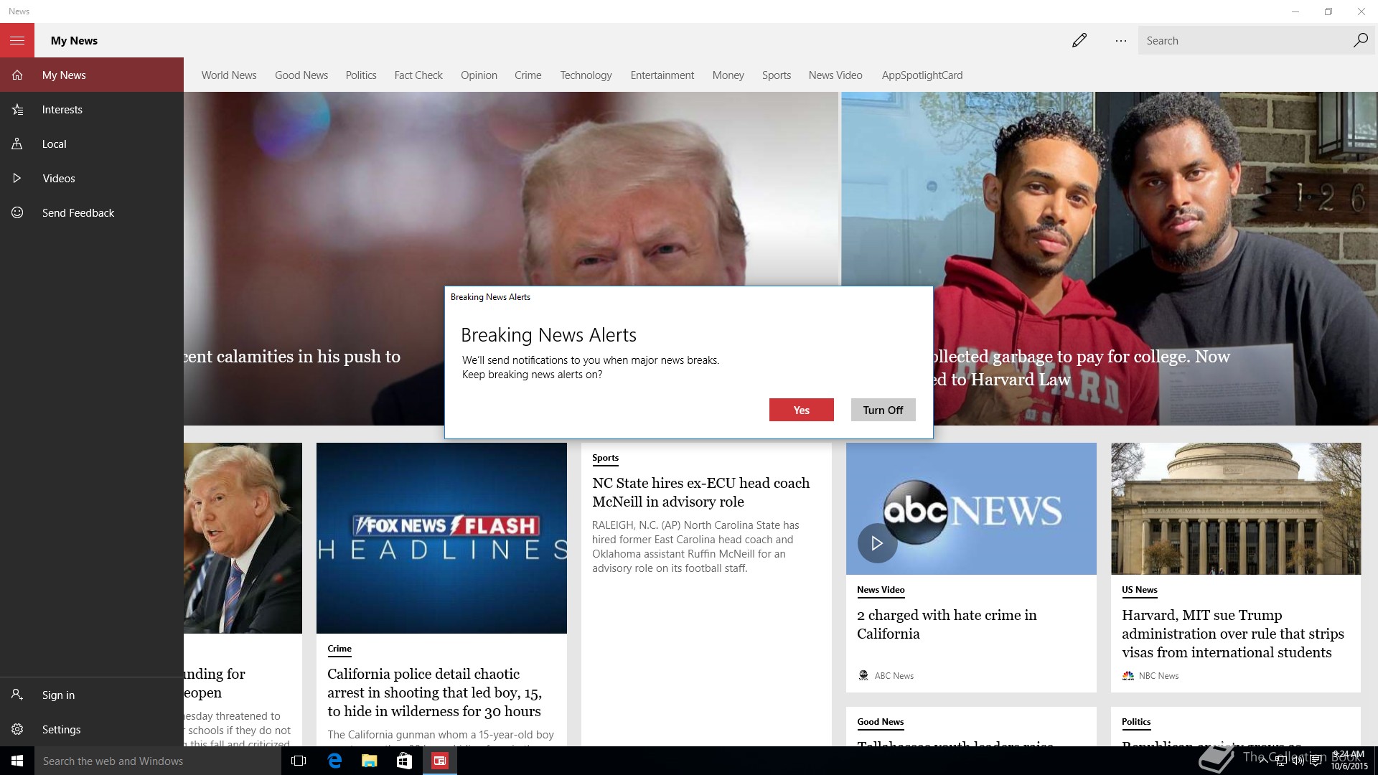
Task: Click the Turn Off alerts button
Action: [883, 410]
